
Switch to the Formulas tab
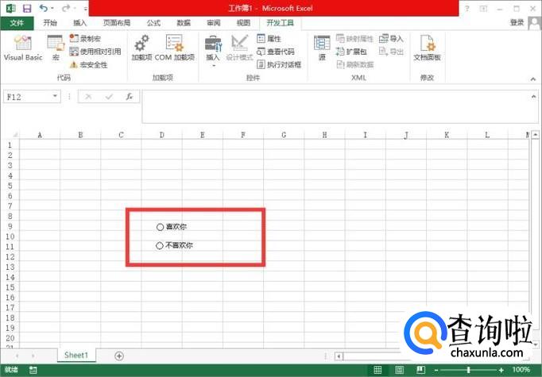(x=153, y=23)
